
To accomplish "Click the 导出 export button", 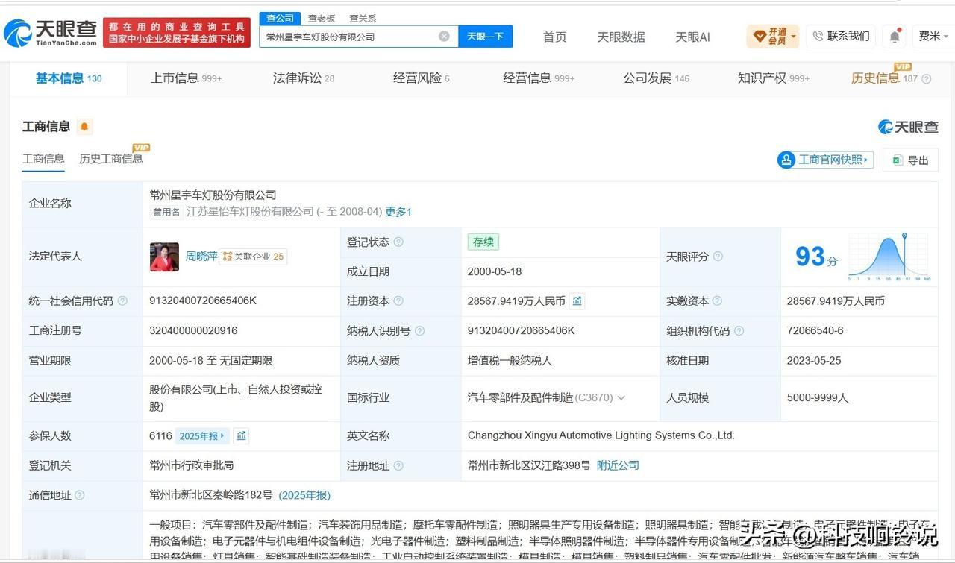I will (910, 160).
